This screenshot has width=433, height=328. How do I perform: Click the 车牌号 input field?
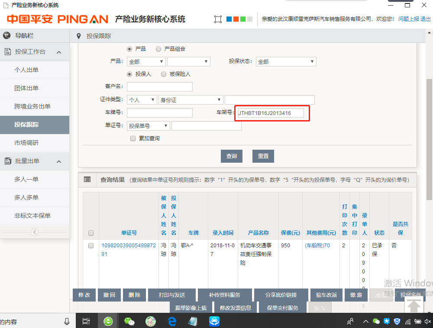(x=160, y=113)
